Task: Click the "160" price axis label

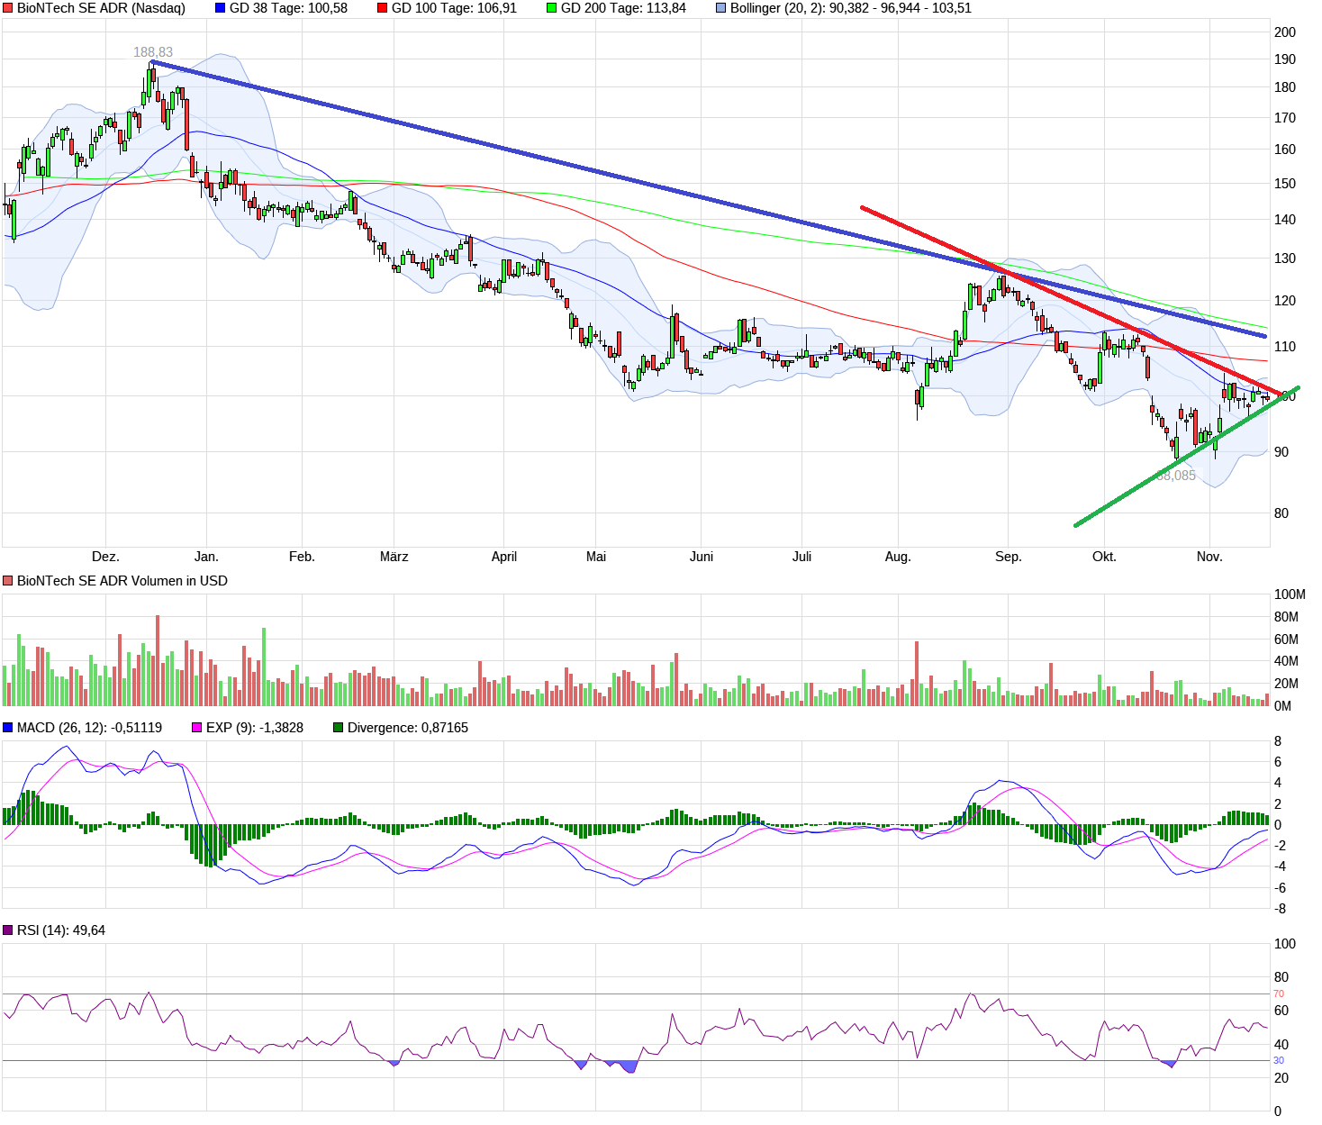Action: (x=1285, y=150)
